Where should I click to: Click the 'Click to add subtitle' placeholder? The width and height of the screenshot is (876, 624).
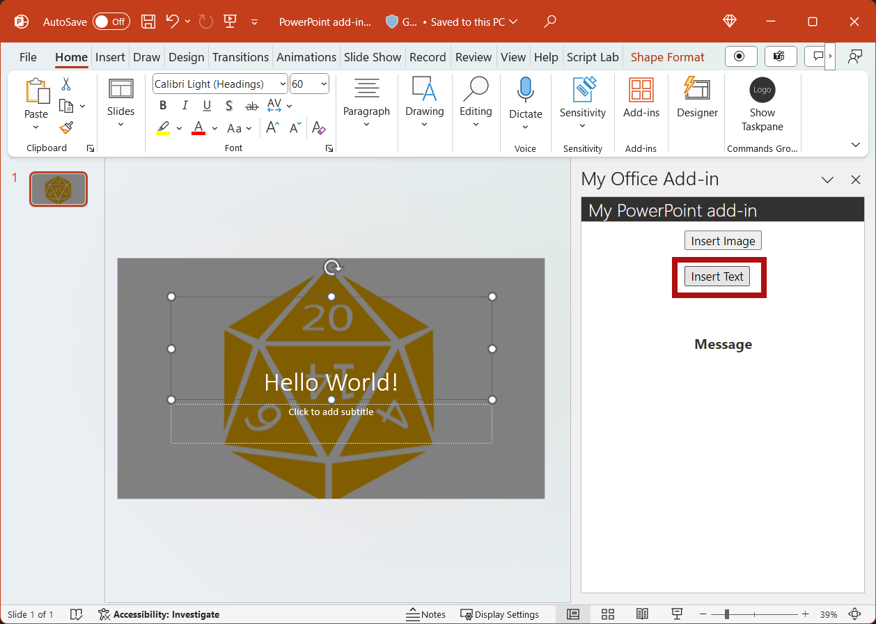(x=331, y=423)
